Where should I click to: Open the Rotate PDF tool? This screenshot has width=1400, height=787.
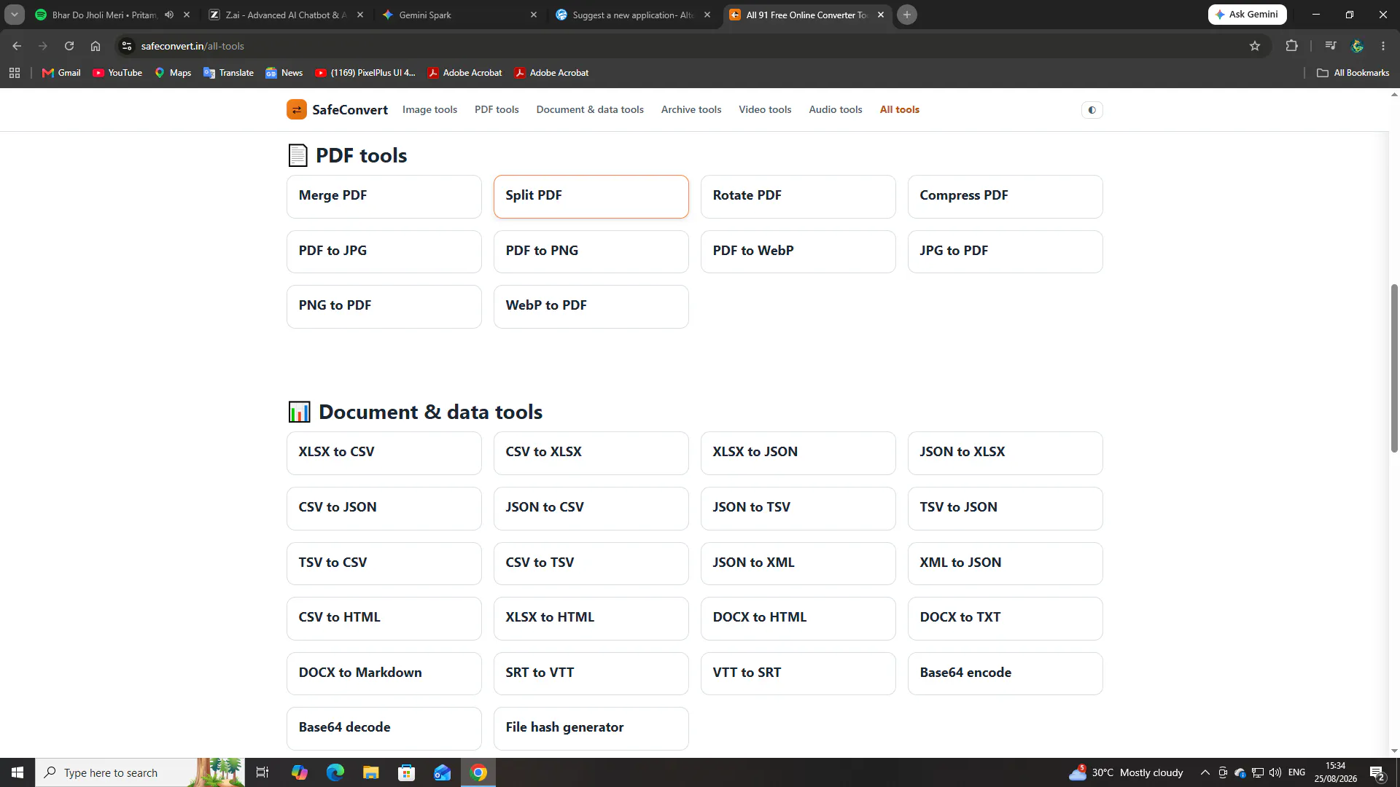798,196
